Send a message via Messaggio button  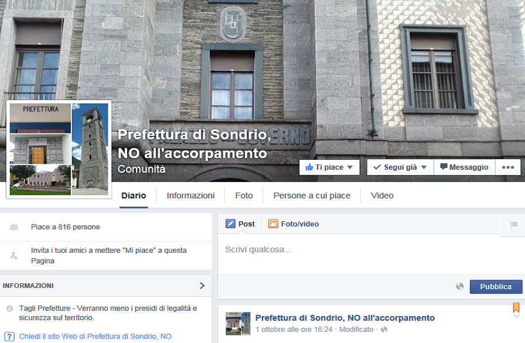tap(464, 167)
